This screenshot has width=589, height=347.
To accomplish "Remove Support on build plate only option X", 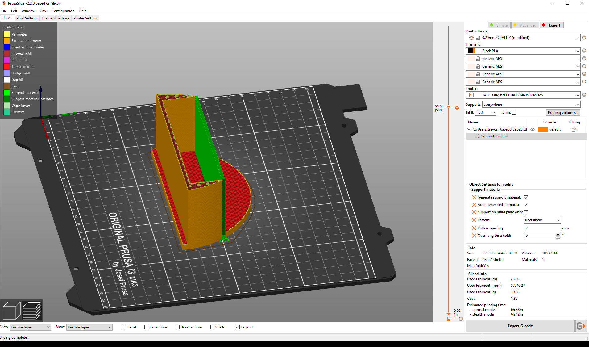I will click(x=474, y=212).
